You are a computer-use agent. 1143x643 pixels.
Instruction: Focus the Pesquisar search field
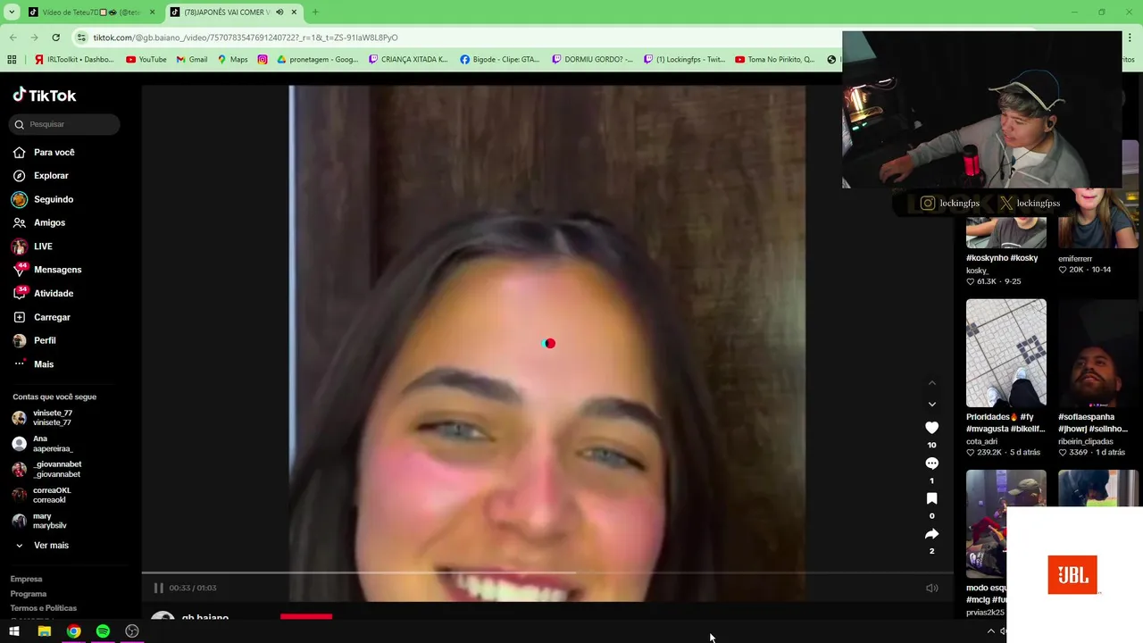[x=64, y=124]
